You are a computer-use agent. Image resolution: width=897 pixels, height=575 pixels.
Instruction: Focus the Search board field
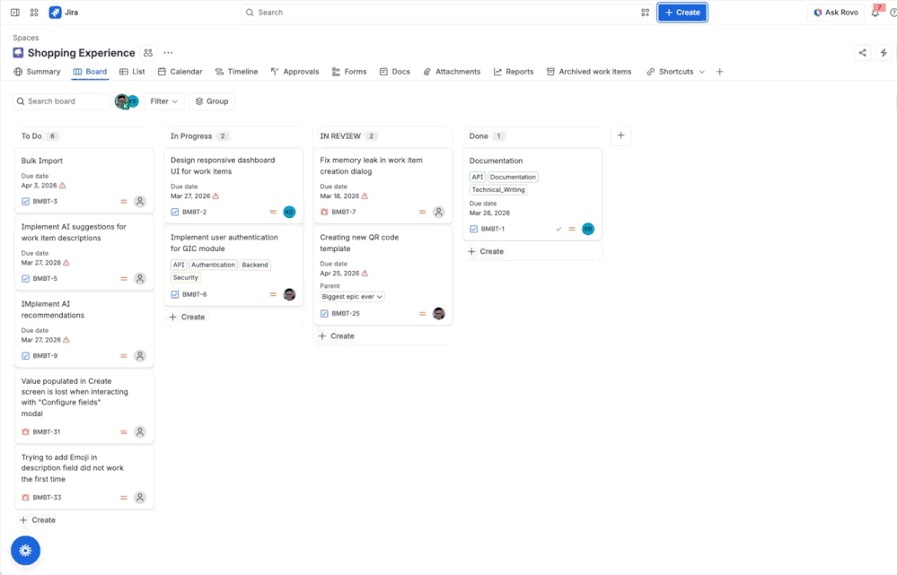point(61,101)
